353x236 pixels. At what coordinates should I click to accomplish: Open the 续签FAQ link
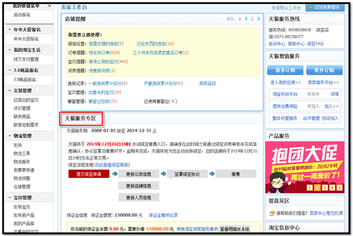315,44
